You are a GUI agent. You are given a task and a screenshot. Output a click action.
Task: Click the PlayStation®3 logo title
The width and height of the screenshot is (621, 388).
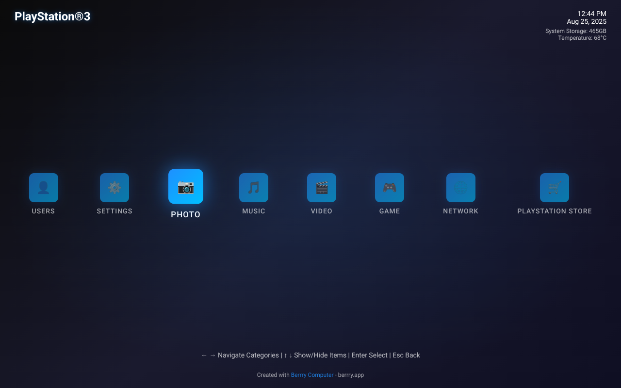[x=52, y=16]
